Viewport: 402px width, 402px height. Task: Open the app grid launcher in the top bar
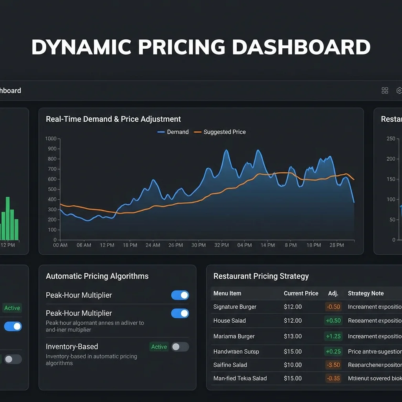click(385, 90)
